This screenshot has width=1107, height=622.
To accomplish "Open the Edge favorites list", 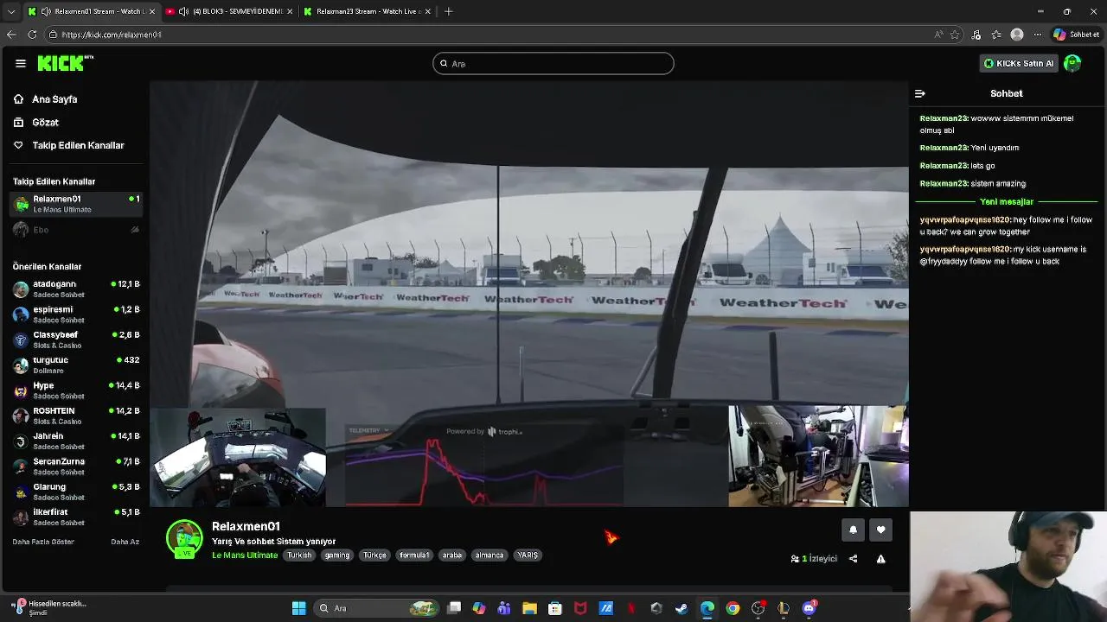I will coord(996,35).
